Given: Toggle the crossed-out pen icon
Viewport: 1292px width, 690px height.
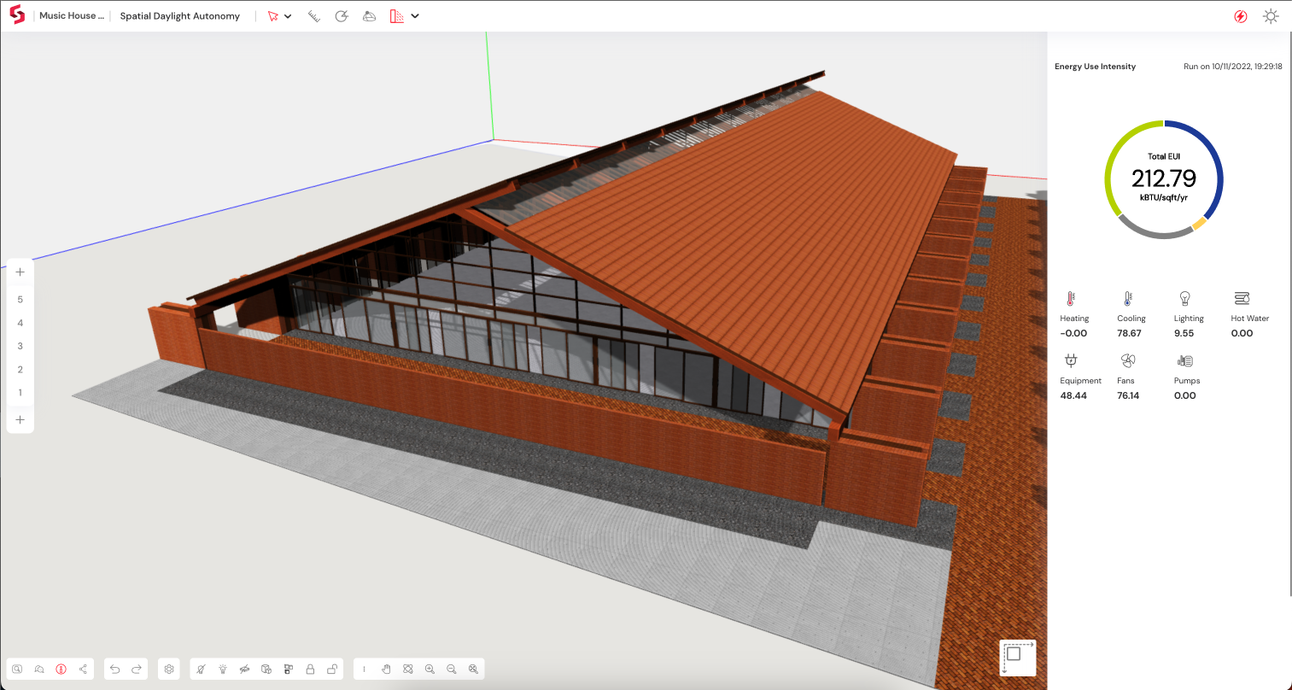Looking at the screenshot, I should tap(201, 669).
